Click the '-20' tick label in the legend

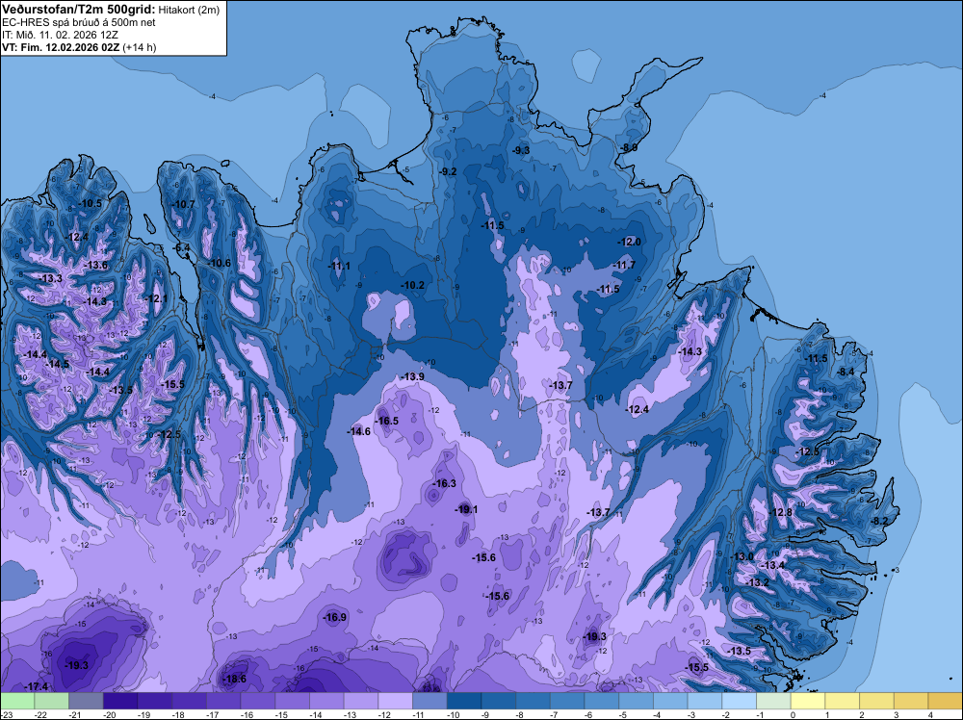[x=111, y=714]
